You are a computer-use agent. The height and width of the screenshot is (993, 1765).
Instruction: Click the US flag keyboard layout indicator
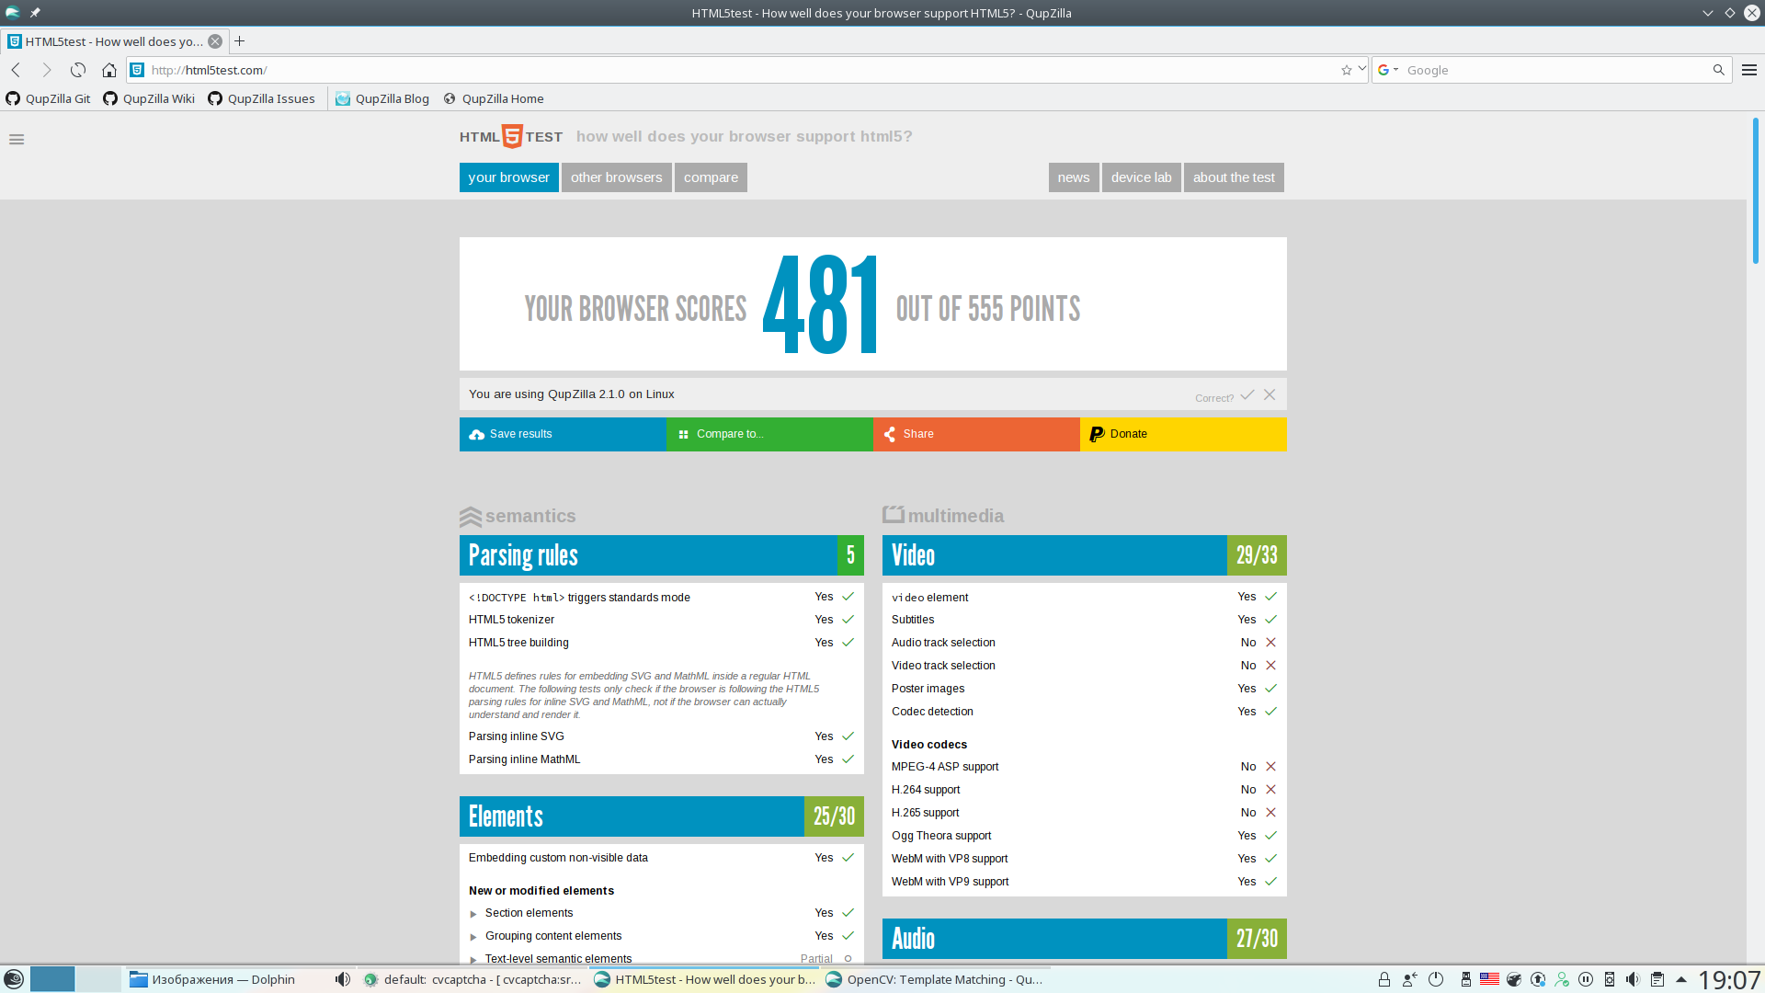coord(1490,979)
